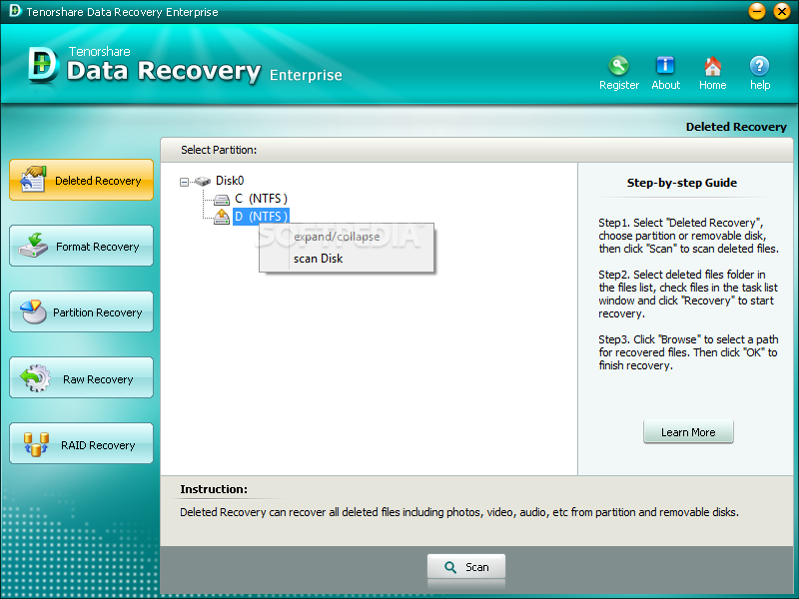Select the C (NTFS) partition

point(261,199)
